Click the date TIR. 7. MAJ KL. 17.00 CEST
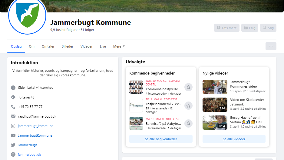284x160 pixels. [x=161, y=99]
